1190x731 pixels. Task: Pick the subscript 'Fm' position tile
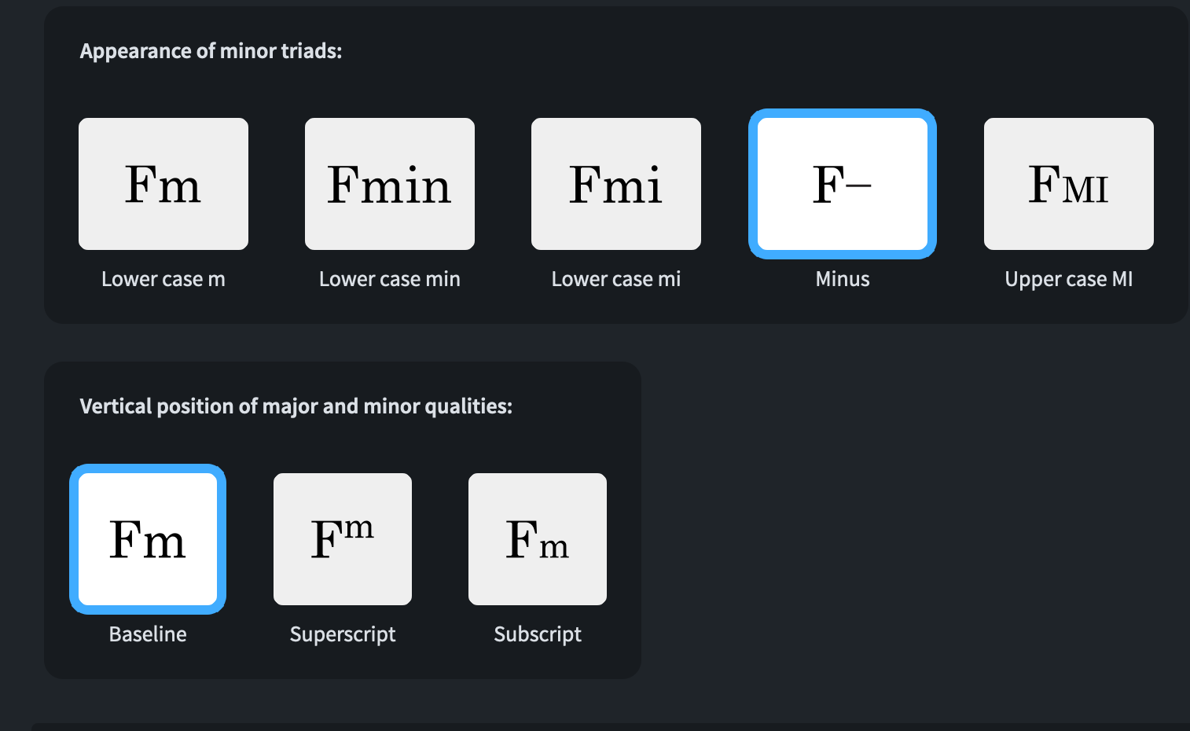538,539
